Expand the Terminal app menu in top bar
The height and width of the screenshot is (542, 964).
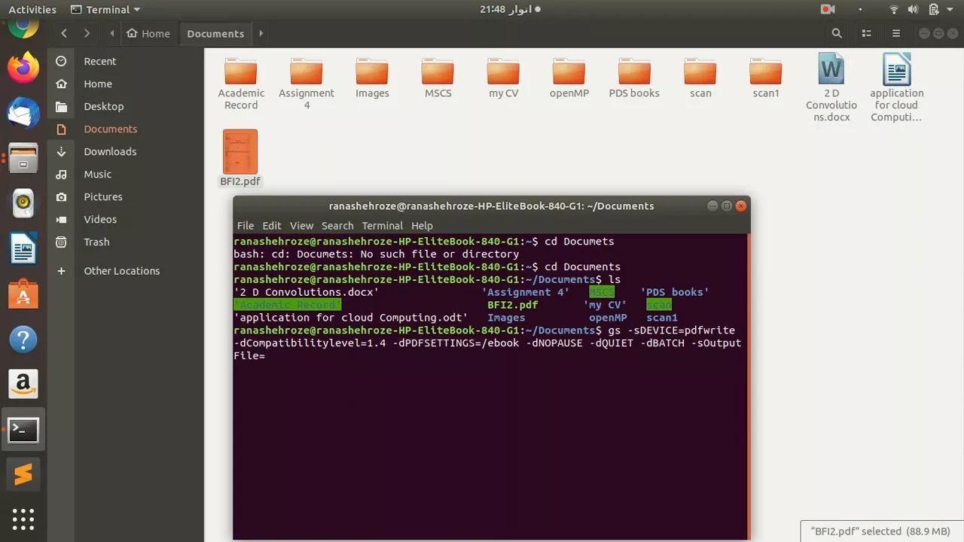point(105,10)
